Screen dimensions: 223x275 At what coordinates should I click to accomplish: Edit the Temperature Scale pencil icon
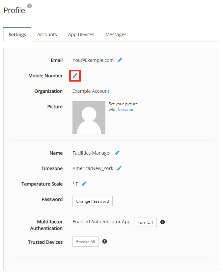(84, 184)
